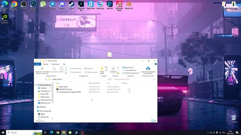Screen dimensions: 241x135
Task: Switch to the Поделиться ribbon tab
Action: [55, 64]
